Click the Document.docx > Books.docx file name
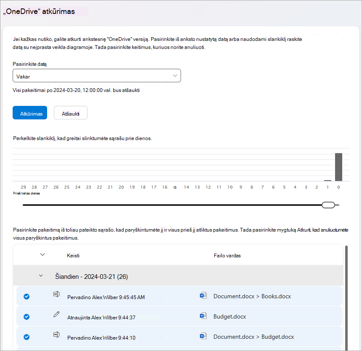This screenshot has width=362, height=351. click(252, 296)
